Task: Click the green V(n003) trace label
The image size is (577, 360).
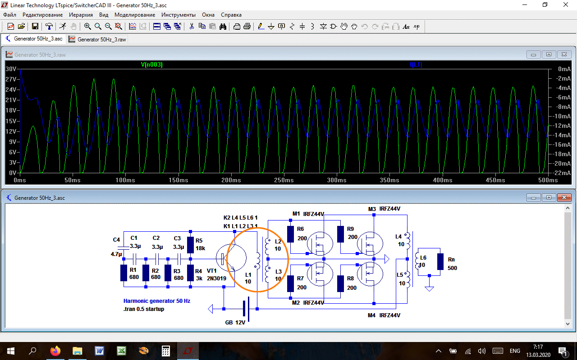Action: coord(151,65)
